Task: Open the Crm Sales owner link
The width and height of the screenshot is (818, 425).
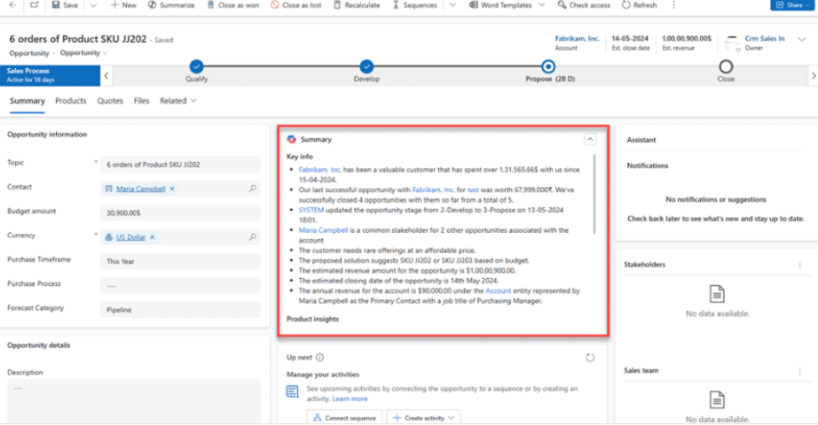Action: pos(764,39)
